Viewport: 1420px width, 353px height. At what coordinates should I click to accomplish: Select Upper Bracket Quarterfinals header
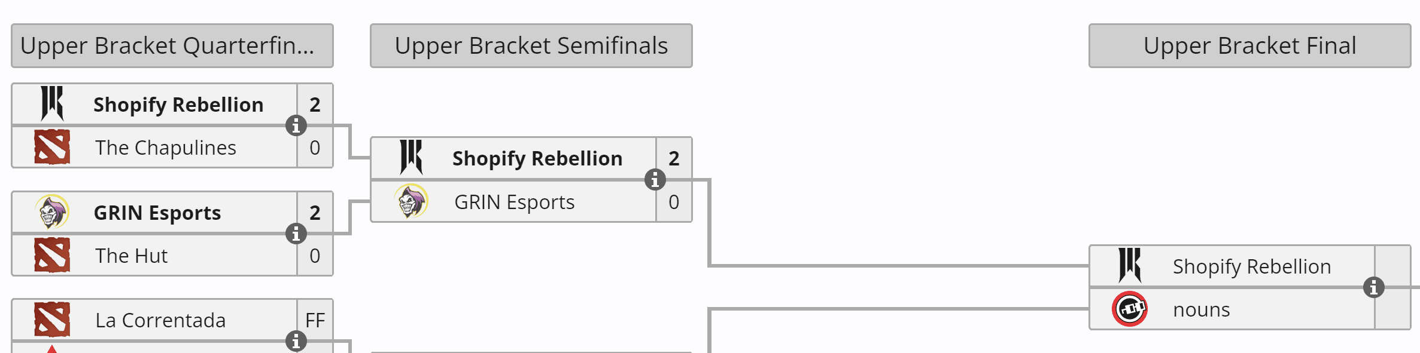[x=172, y=46]
